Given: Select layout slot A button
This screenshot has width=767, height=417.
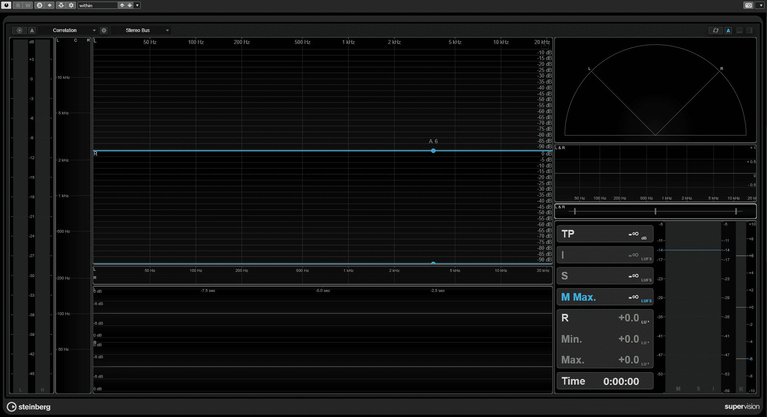Looking at the screenshot, I should [x=728, y=30].
